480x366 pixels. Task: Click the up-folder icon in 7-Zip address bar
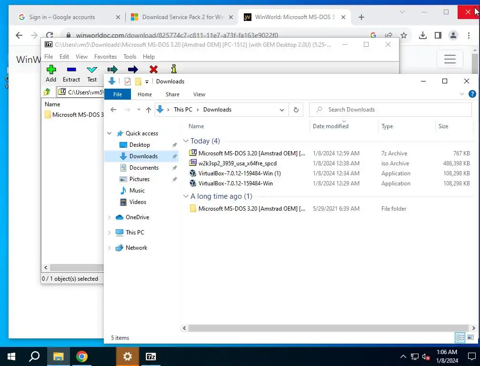pos(47,91)
